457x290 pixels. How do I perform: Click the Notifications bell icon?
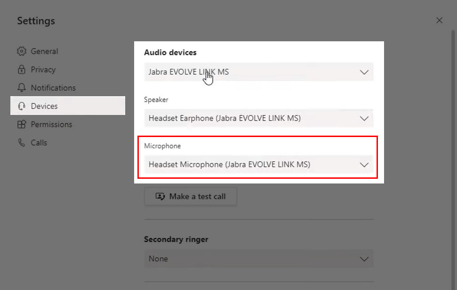coord(21,88)
